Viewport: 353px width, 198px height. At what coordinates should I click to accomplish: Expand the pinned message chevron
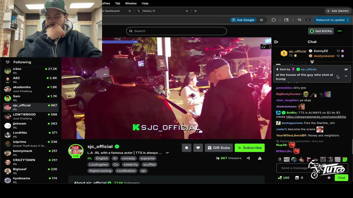pos(346,76)
